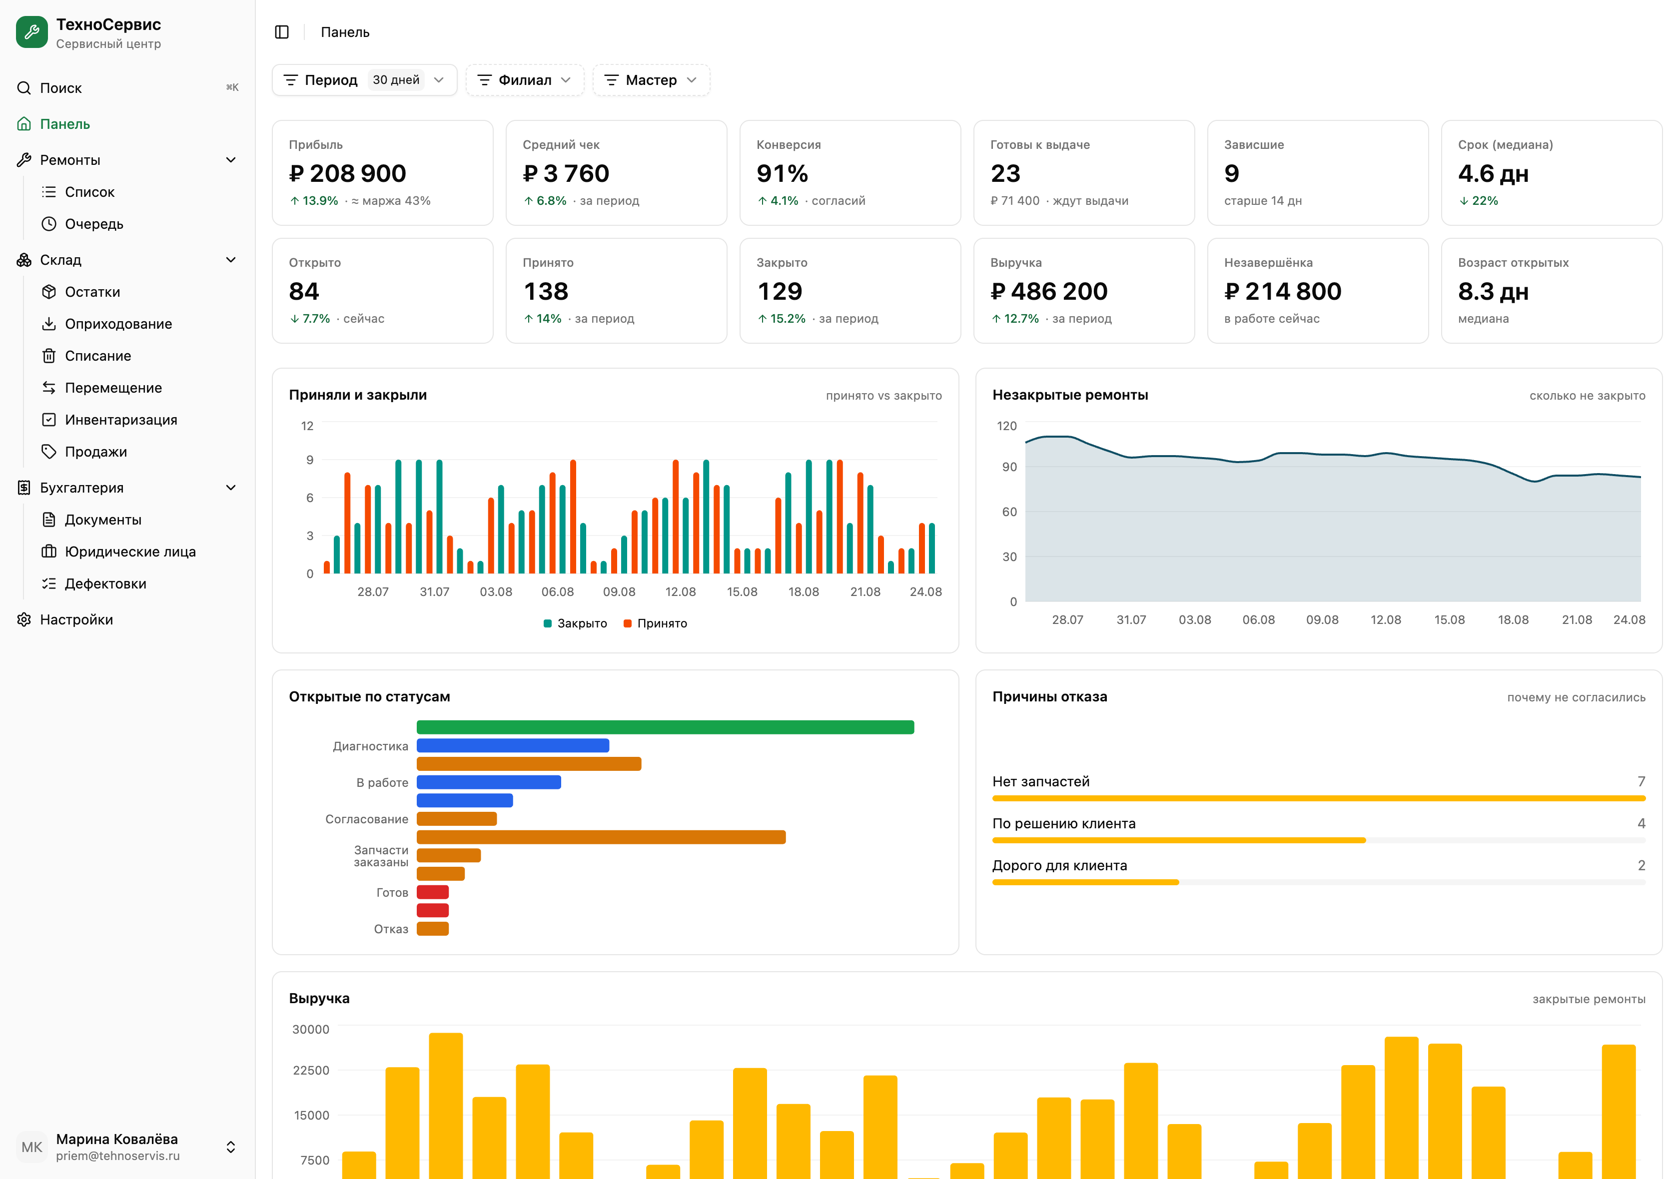Click the Ремонты wrench icon
Viewport: 1679px width, 1179px height.
[24, 160]
